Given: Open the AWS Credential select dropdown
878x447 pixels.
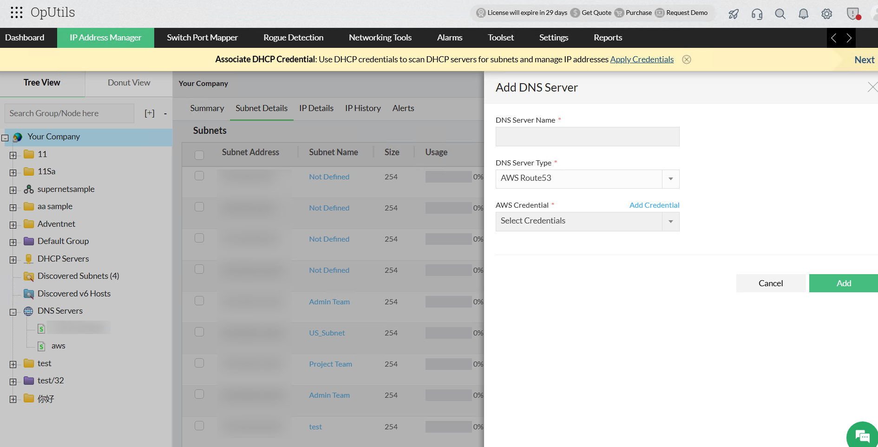Looking at the screenshot, I should [587, 222].
